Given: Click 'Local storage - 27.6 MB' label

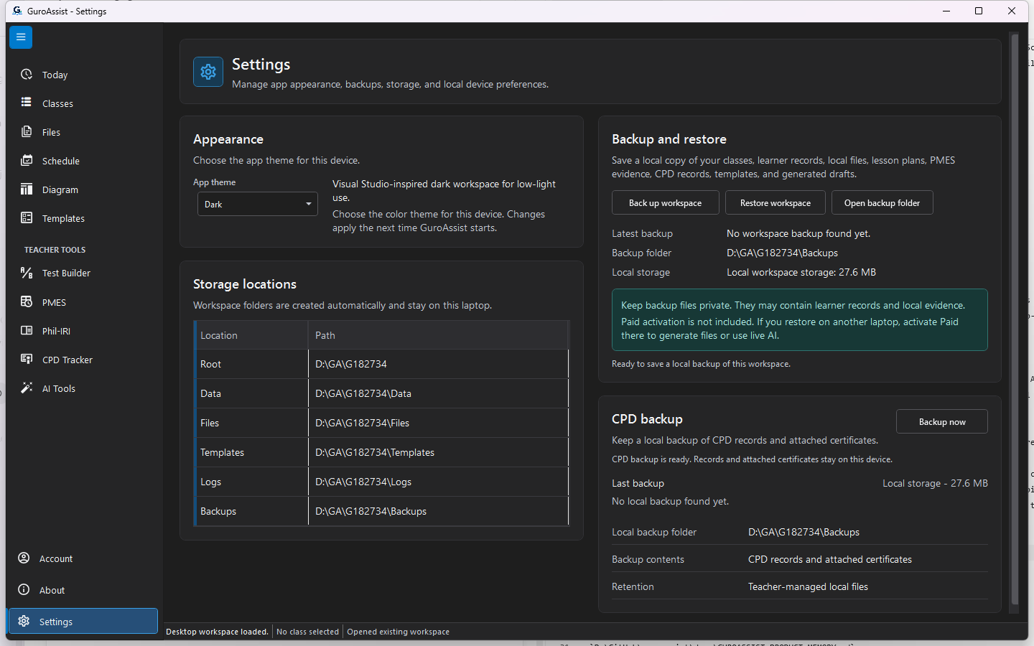Looking at the screenshot, I should tap(935, 483).
